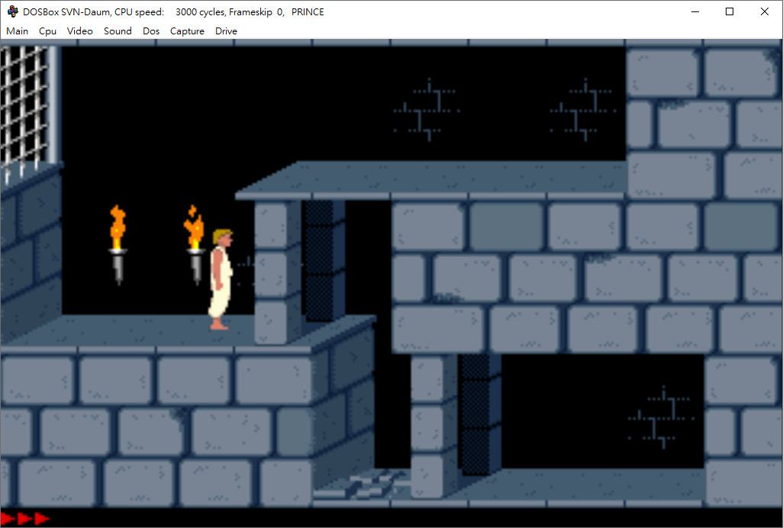Viewport: 783px width, 528px height.
Task: Open the Video menu
Action: (79, 31)
